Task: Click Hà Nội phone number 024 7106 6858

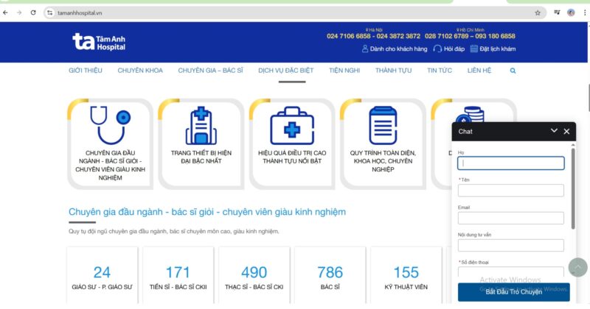Action: [x=348, y=36]
